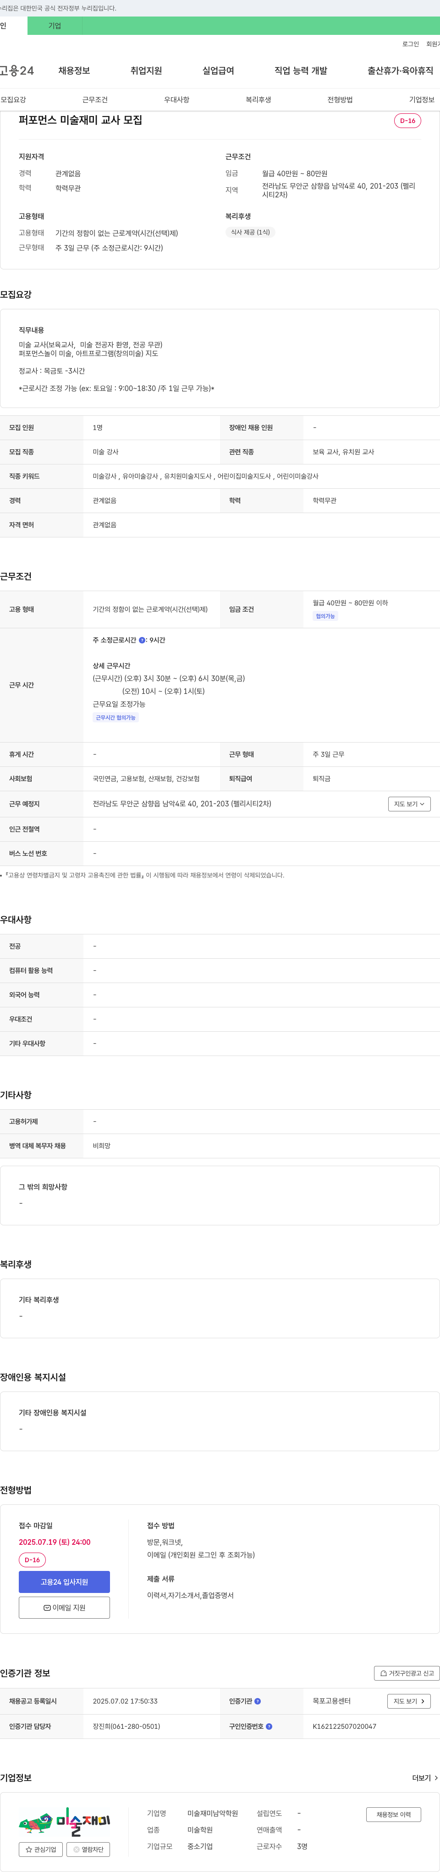Click the 식사 제공 (1식) benefit tag
The height and width of the screenshot is (1872, 440).
(251, 233)
